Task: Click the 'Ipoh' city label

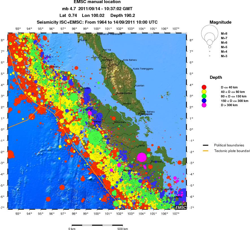Action: click(112, 77)
